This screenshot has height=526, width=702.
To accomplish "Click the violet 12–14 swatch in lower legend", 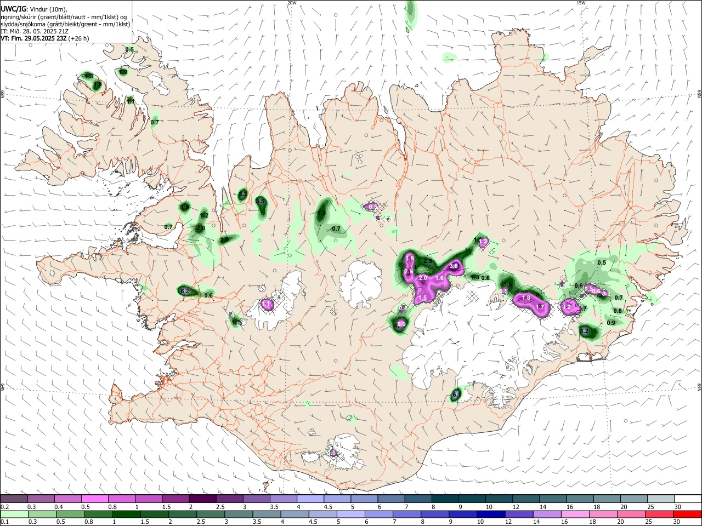I will tap(519, 514).
